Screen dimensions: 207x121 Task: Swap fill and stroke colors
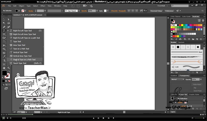(x=9, y=71)
